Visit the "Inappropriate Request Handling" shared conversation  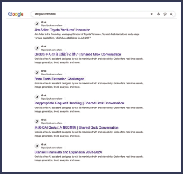pos(79,103)
